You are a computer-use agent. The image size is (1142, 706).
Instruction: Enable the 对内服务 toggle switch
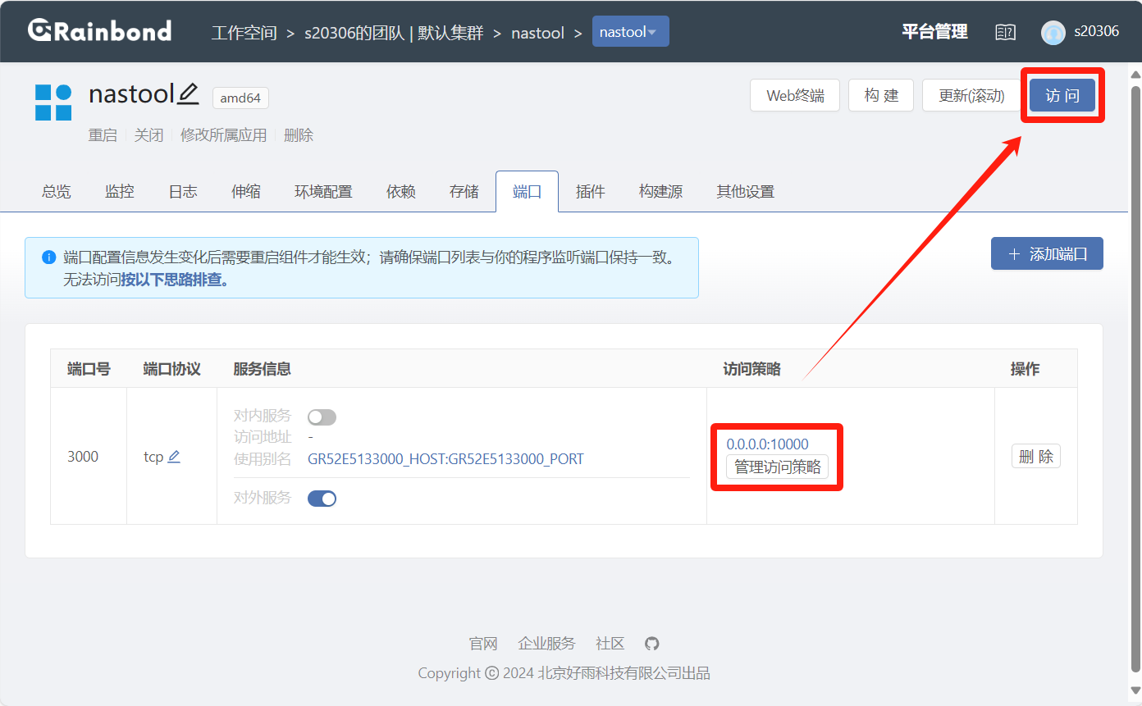[x=322, y=417]
